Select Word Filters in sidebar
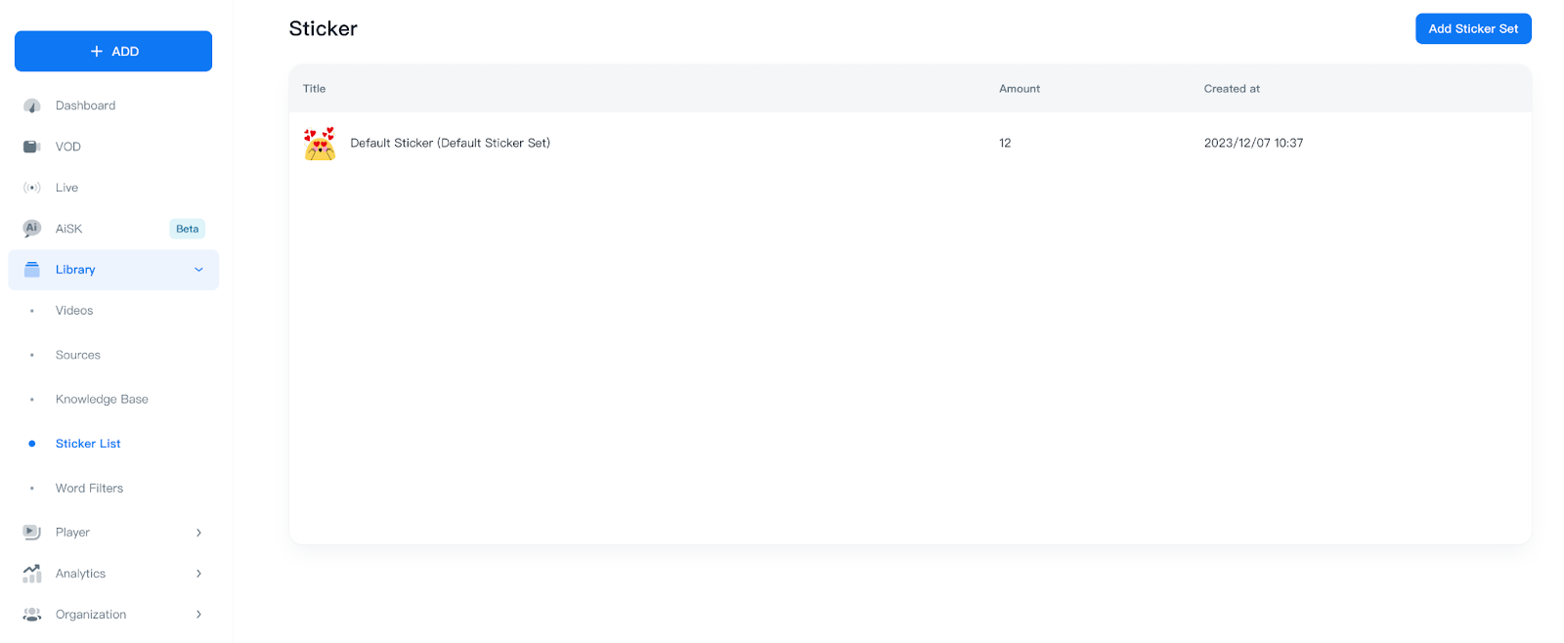 89,488
